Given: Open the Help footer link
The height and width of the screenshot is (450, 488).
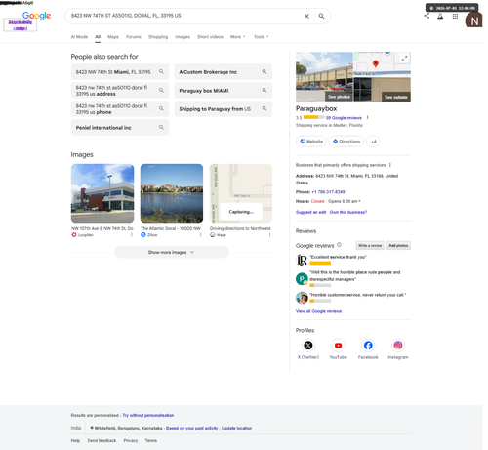Looking at the screenshot, I should pos(75,440).
